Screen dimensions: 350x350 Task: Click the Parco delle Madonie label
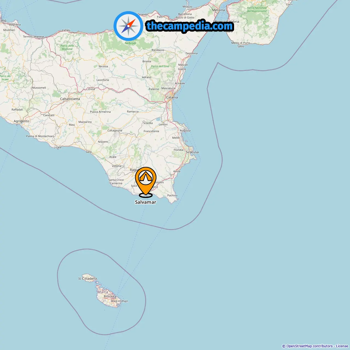[x=67, y=47]
